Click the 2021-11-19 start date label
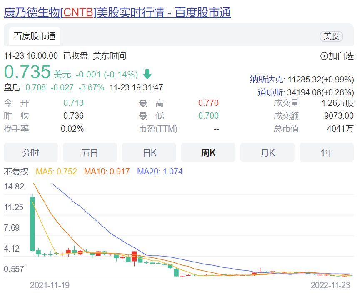The image size is (357, 294). (x=50, y=285)
